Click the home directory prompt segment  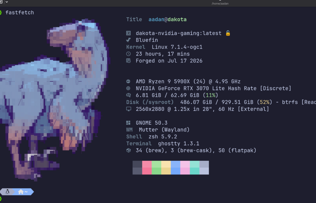[x=23, y=192]
